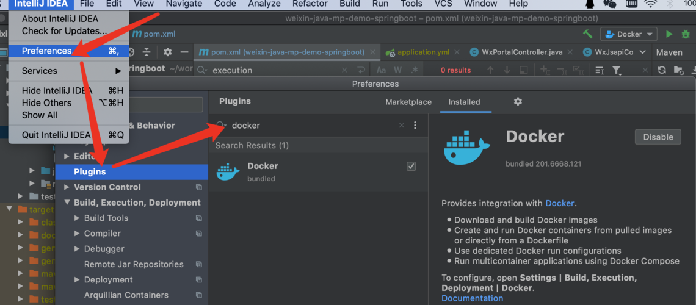This screenshot has height=305, width=696.
Task: Click Preferences in the IntelliJ IDEA menu
Action: 69,51
